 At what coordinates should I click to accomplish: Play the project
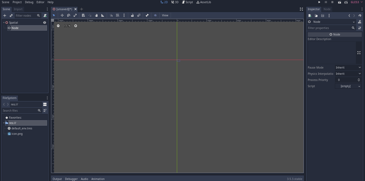tap(319, 2)
